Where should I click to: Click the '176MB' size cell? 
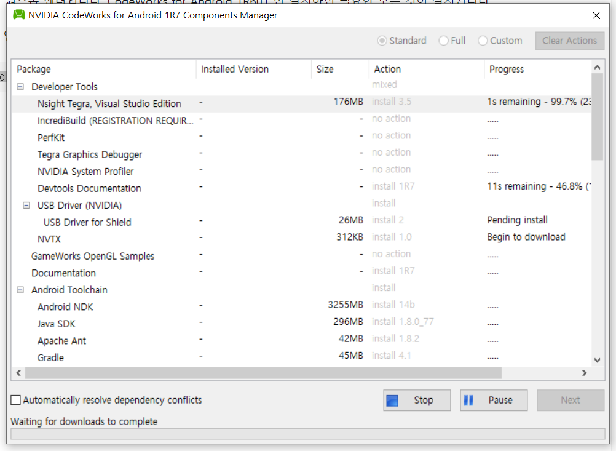pyautogui.click(x=348, y=102)
